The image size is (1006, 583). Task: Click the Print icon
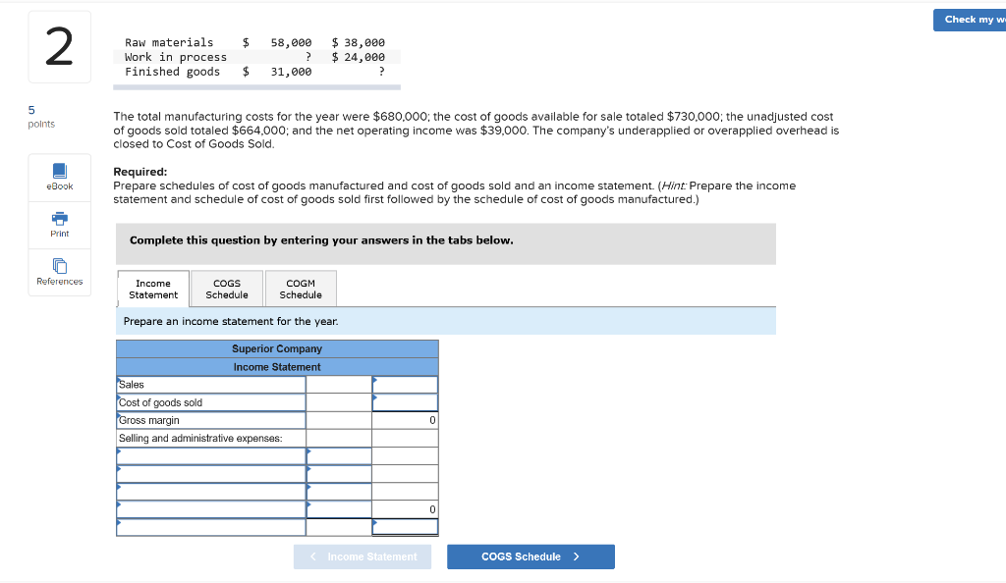point(60,219)
